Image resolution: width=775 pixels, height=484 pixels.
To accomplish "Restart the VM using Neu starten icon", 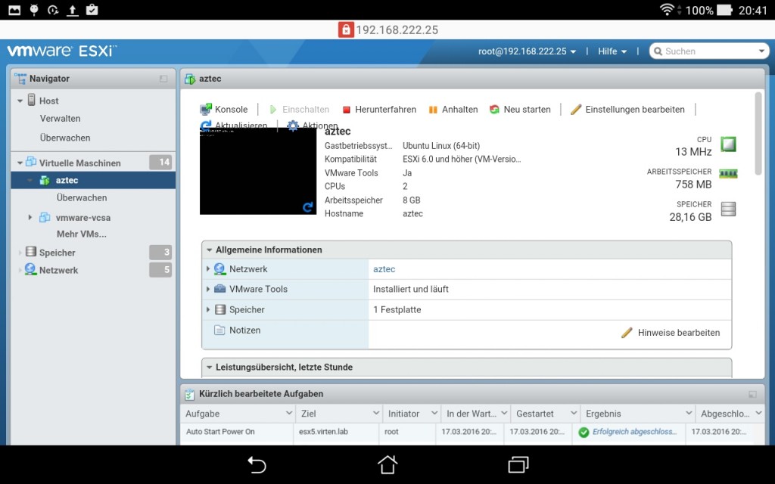I will (x=494, y=109).
